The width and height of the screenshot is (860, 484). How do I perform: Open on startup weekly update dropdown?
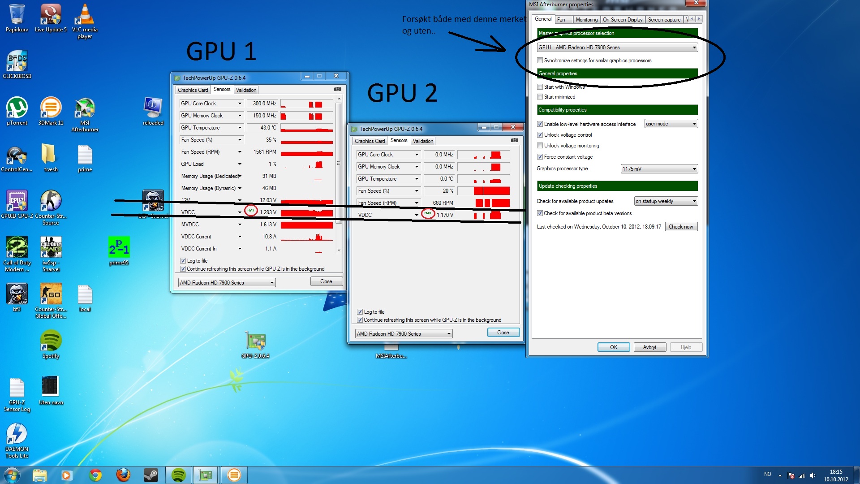[666, 201]
